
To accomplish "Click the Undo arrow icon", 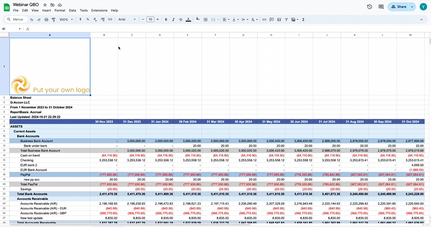I will (32, 19).
